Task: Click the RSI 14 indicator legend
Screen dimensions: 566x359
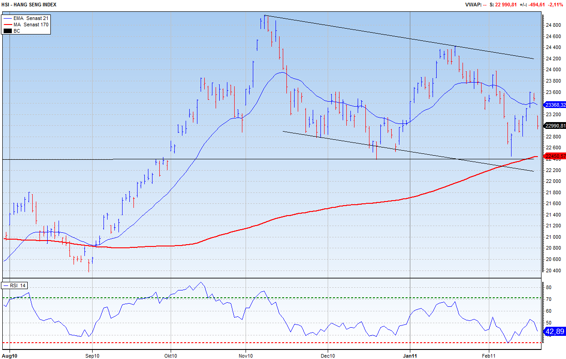Action: (x=17, y=285)
